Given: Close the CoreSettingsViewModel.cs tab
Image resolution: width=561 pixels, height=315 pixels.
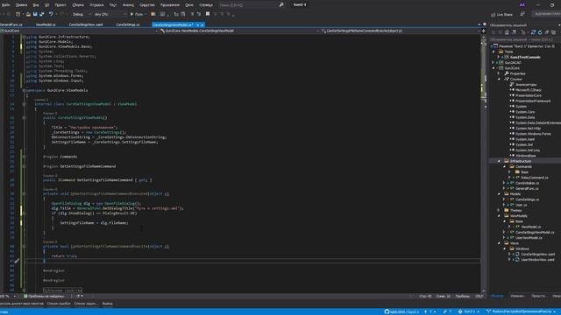Looking at the screenshot, I should pyautogui.click(x=202, y=25).
